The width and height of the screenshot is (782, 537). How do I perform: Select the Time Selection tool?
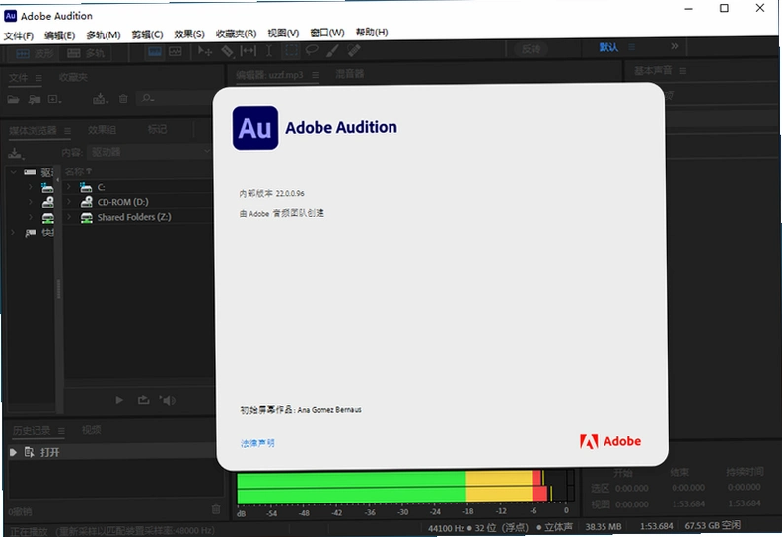coord(269,51)
